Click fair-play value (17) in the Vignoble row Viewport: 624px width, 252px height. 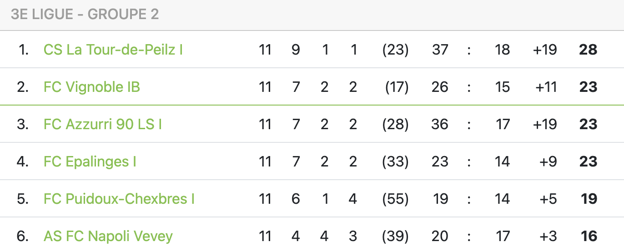click(397, 87)
